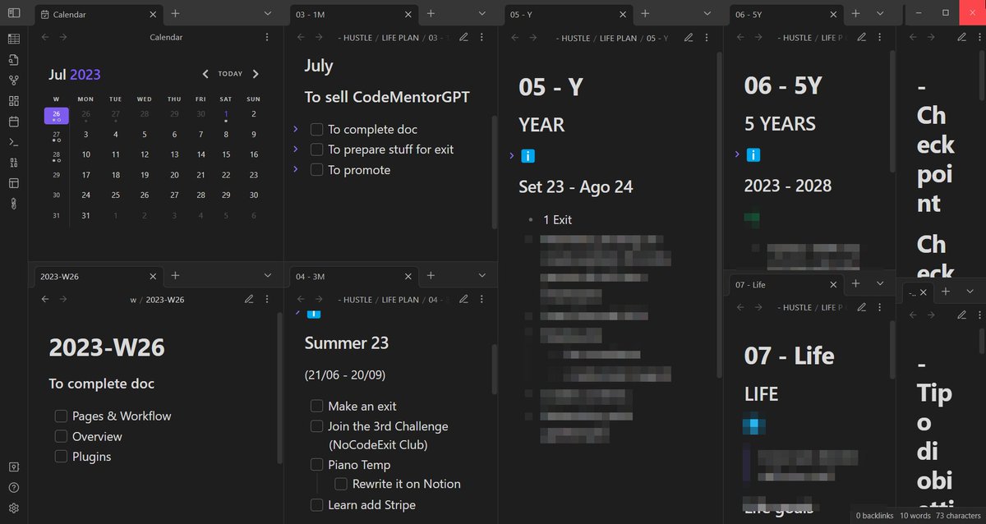Click LIFE PLAN breadcrumb in 03 - 1M pane
Viewport: 986px width, 524px height.
click(x=402, y=37)
